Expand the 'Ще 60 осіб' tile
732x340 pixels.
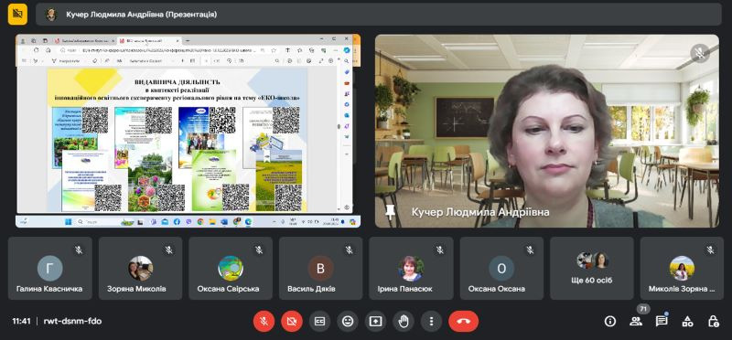[591, 268]
